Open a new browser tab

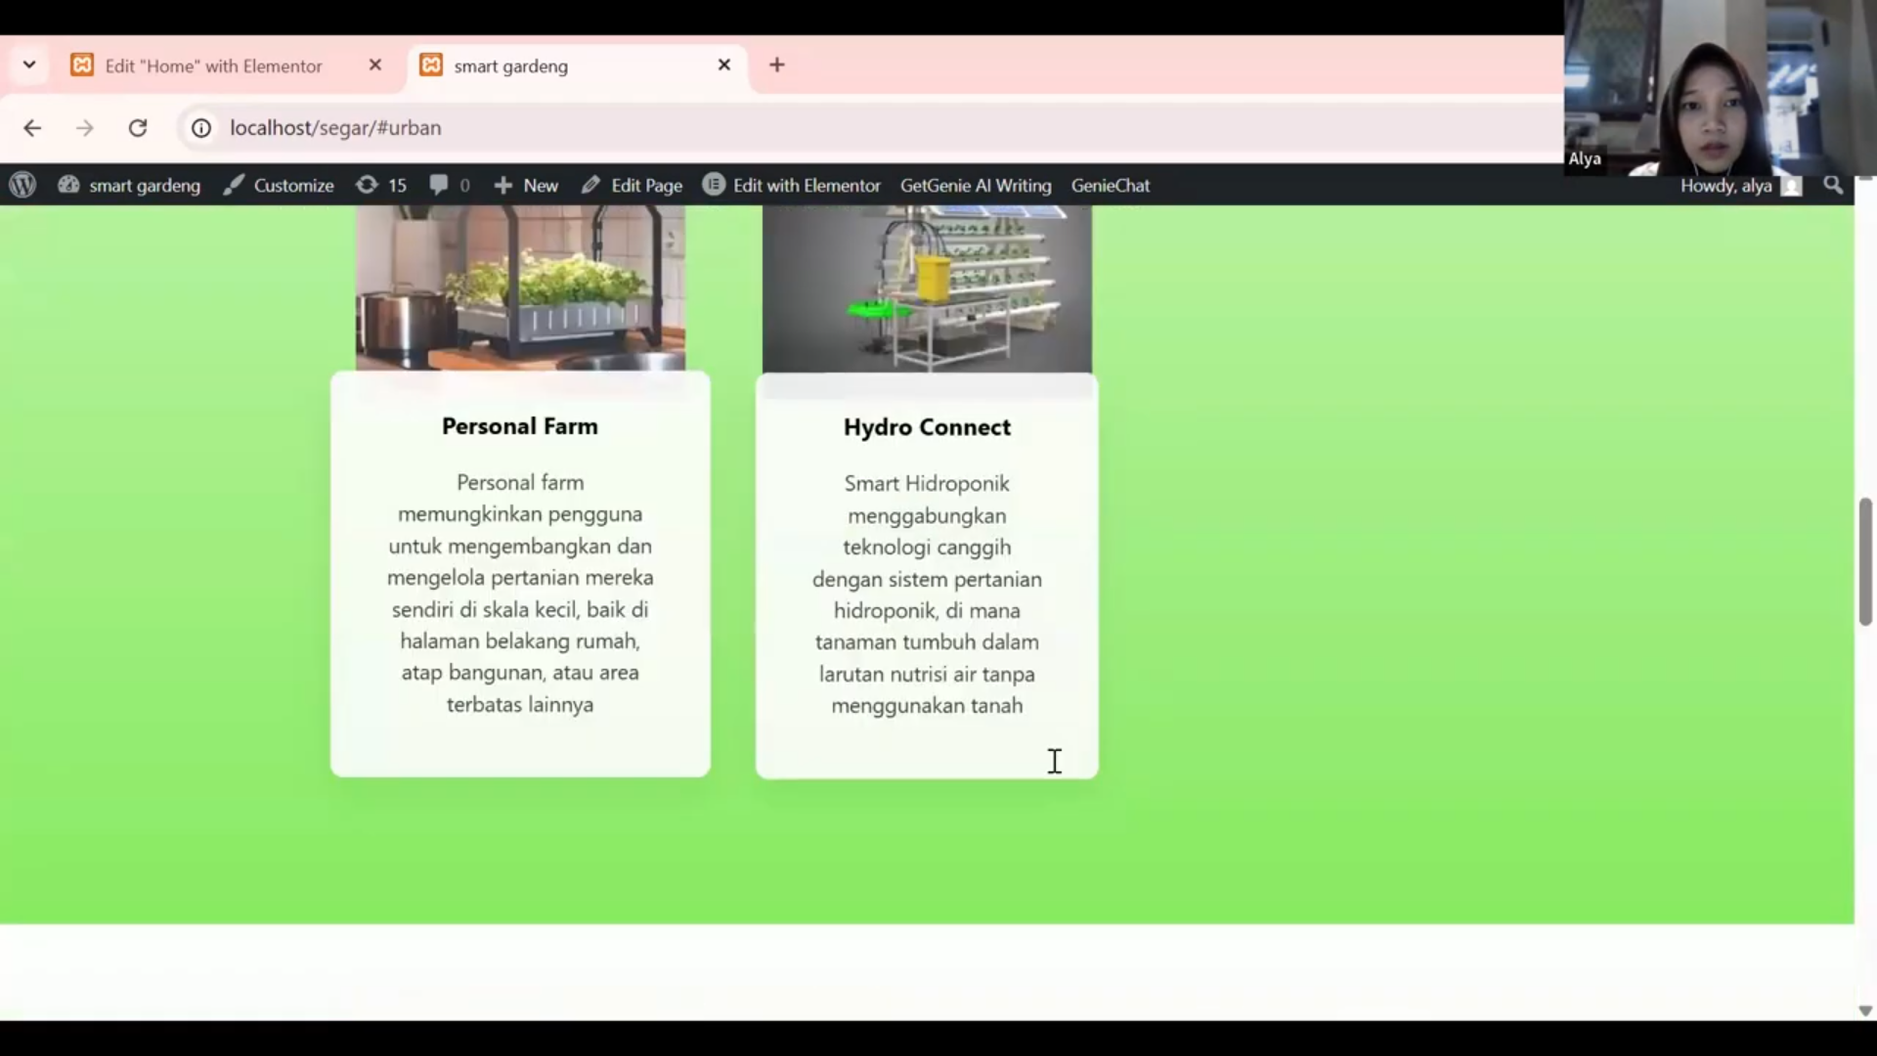point(777,65)
